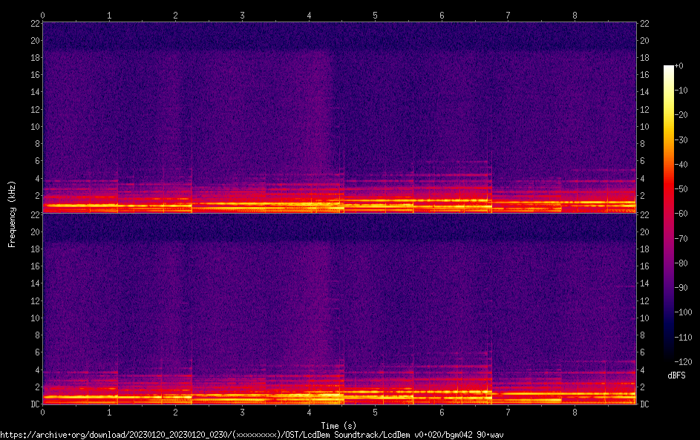Select the 4-second mark on the top time axis
Viewport: 700px width, 440px height.
point(309,15)
